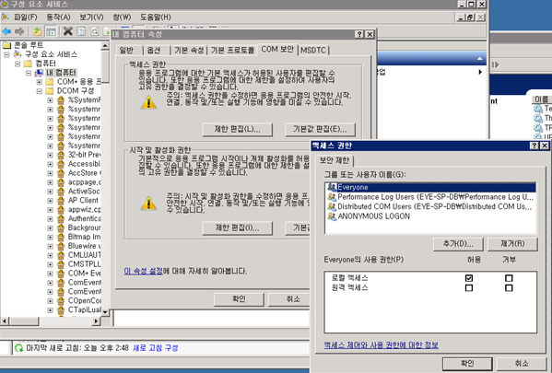Collapse the DCOM 구성 node

click(x=39, y=91)
